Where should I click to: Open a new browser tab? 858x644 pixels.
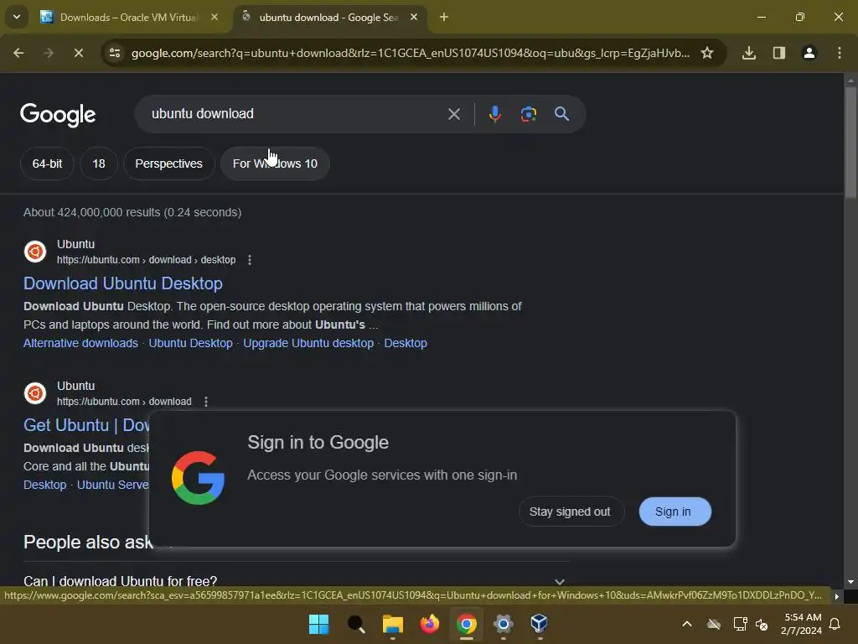tap(444, 17)
